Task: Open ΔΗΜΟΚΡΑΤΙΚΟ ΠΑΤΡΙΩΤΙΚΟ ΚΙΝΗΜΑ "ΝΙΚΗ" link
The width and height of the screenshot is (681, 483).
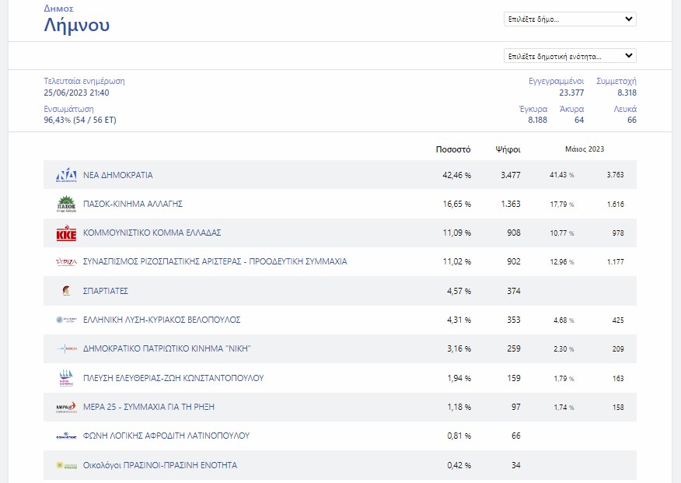Action: click(167, 348)
